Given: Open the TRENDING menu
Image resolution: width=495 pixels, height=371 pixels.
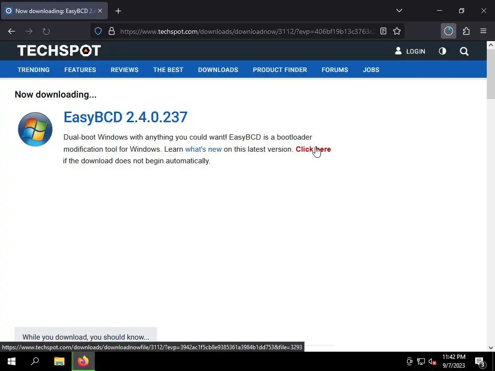Looking at the screenshot, I should click(x=33, y=70).
